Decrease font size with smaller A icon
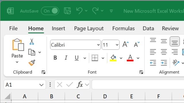 pyautogui.click(x=137, y=44)
